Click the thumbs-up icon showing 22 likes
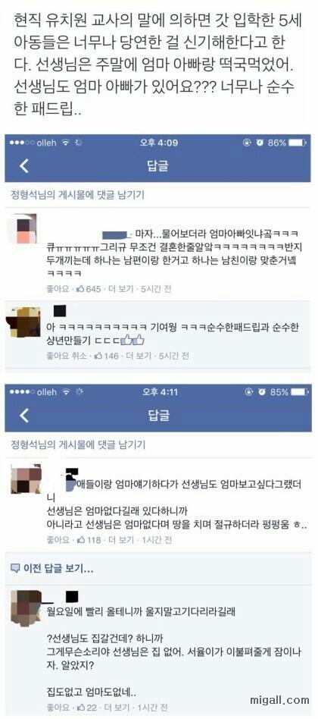This screenshot has width=318, height=719. tap(80, 707)
